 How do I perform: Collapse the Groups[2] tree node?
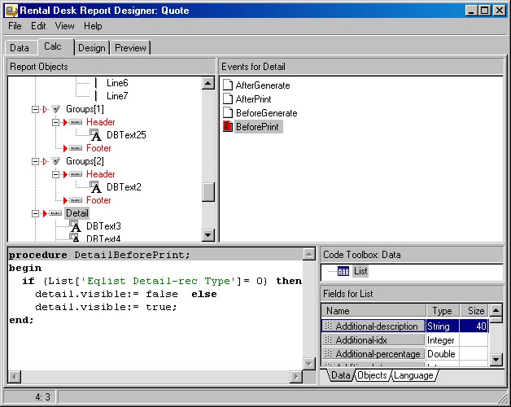coord(35,161)
